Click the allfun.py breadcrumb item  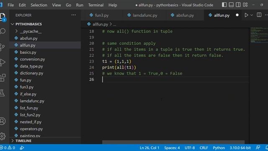(x=100, y=24)
